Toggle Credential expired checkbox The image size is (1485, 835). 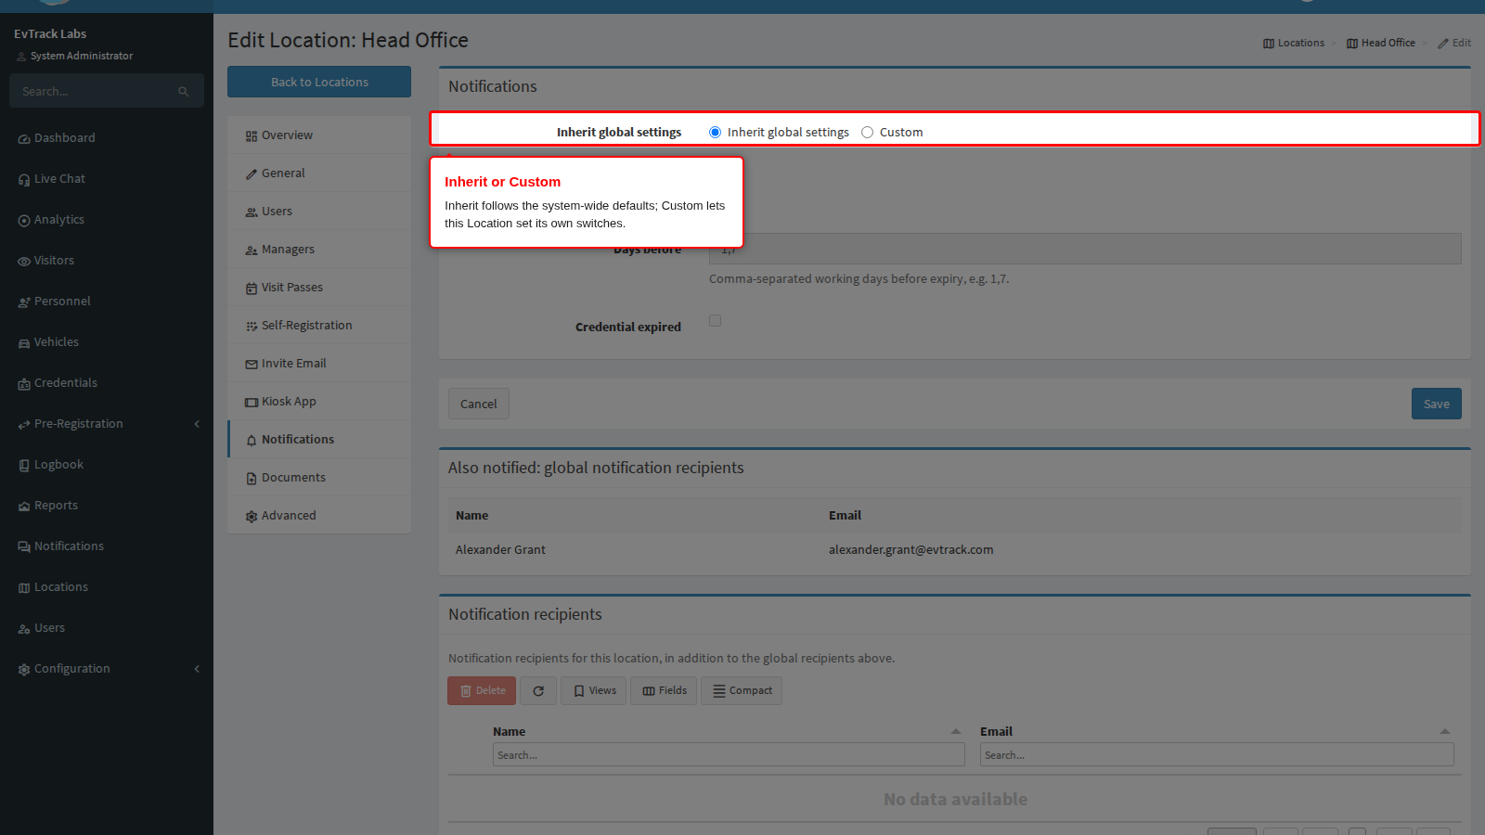[715, 321]
